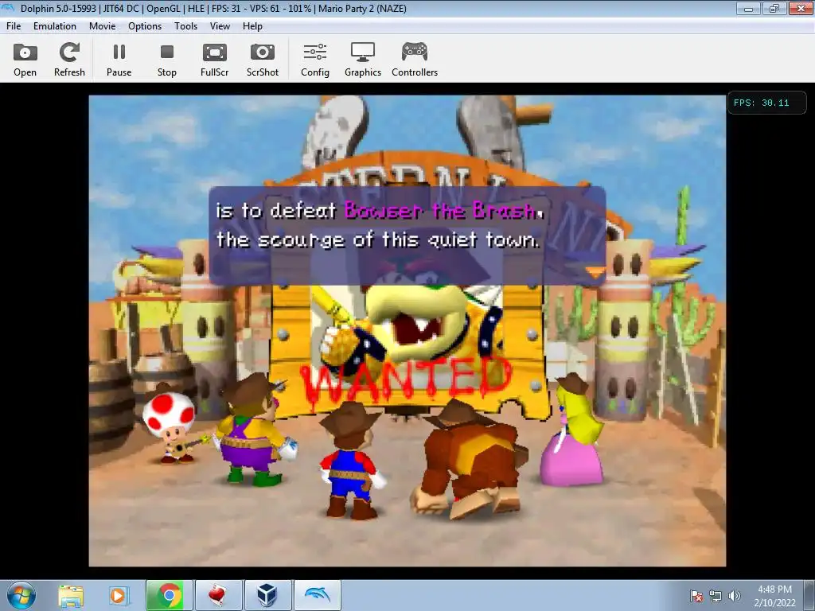The image size is (815, 611).
Task: Open Windows Media Player from taskbar
Action: [119, 595]
